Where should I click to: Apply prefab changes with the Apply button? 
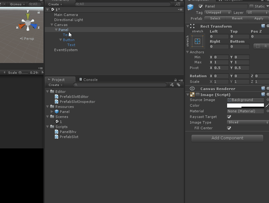click(x=258, y=19)
